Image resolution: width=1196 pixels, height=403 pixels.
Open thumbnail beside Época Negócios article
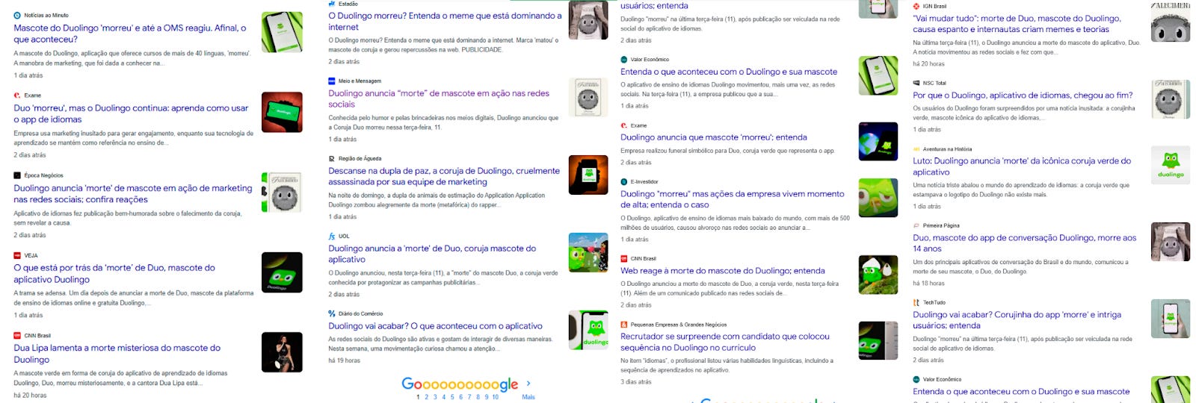pyautogui.click(x=282, y=192)
